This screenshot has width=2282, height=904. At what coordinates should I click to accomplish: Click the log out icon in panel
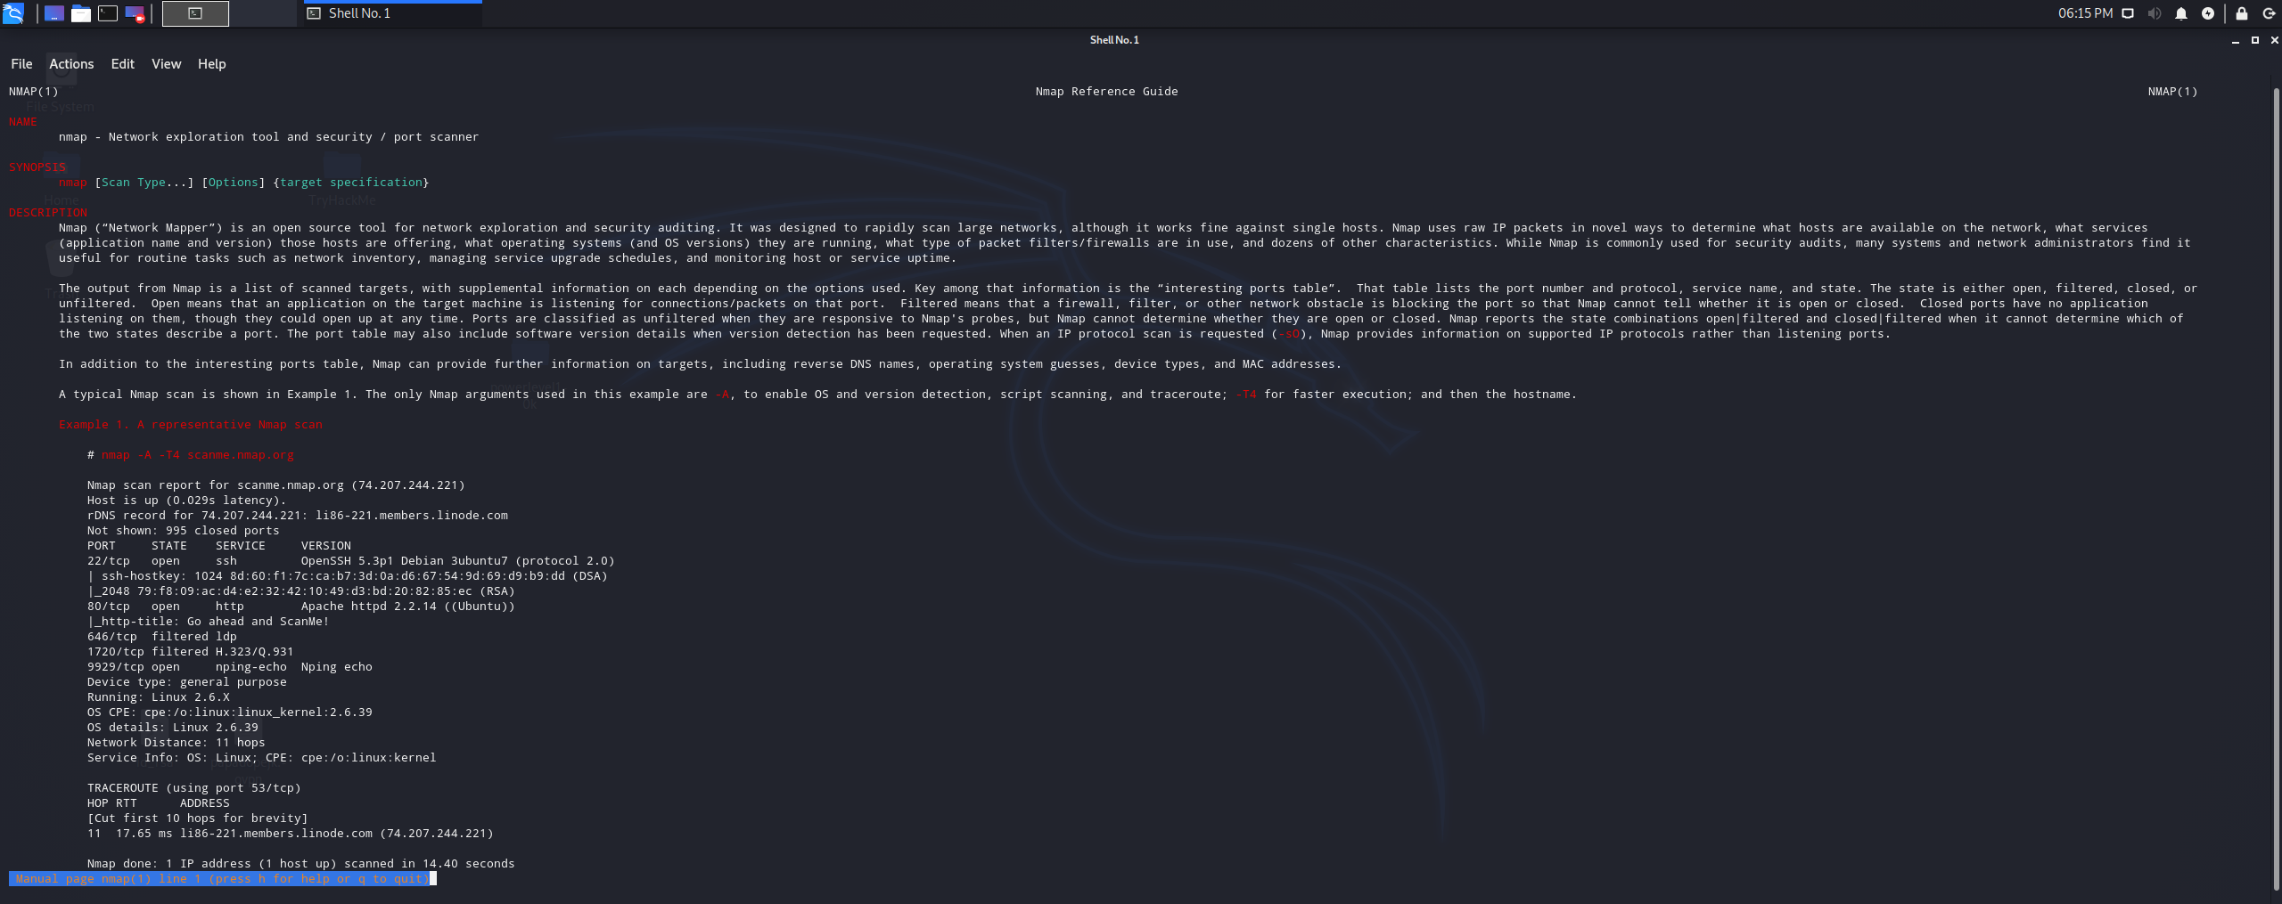click(x=2269, y=13)
